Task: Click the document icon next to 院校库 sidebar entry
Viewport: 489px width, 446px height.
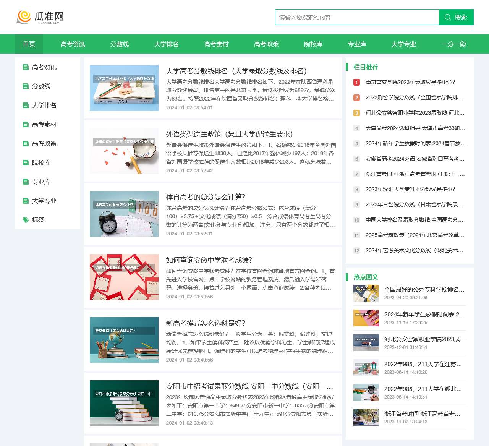Action: (25, 162)
